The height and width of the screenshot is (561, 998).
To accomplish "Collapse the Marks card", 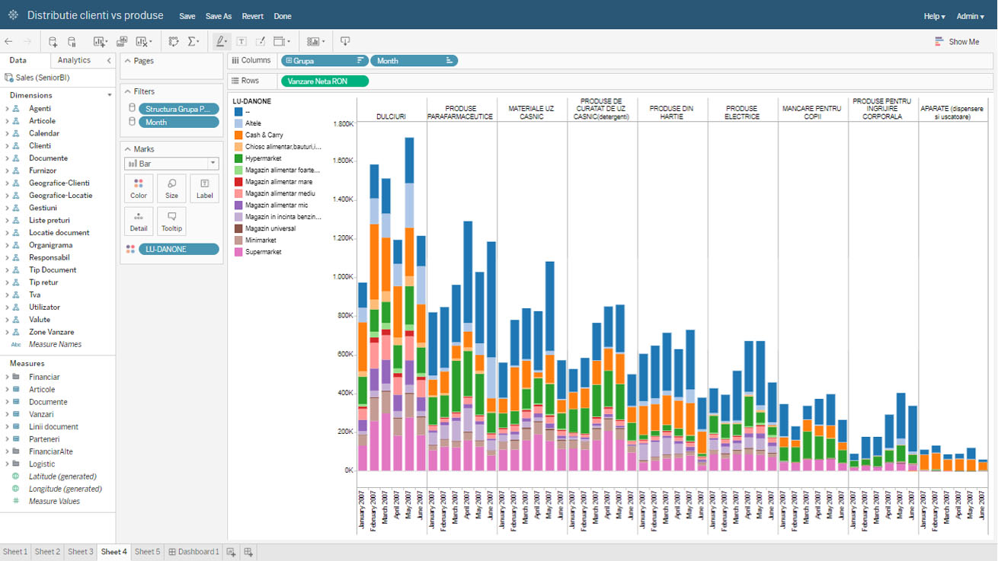I will click(x=127, y=149).
